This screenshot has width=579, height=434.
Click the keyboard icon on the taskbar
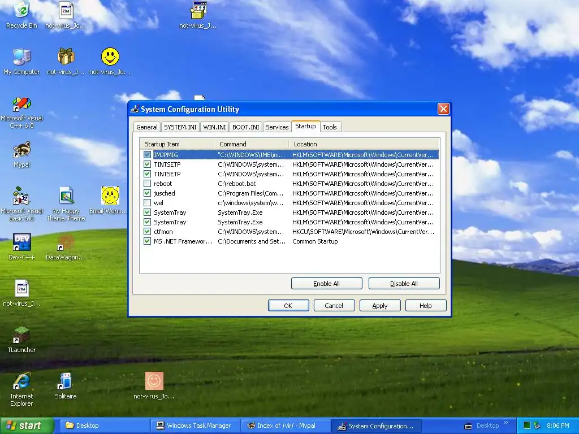point(468,426)
